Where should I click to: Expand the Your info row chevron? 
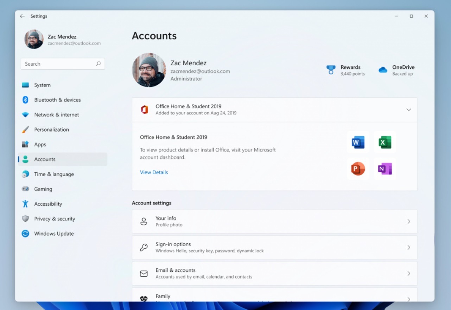coord(408,222)
